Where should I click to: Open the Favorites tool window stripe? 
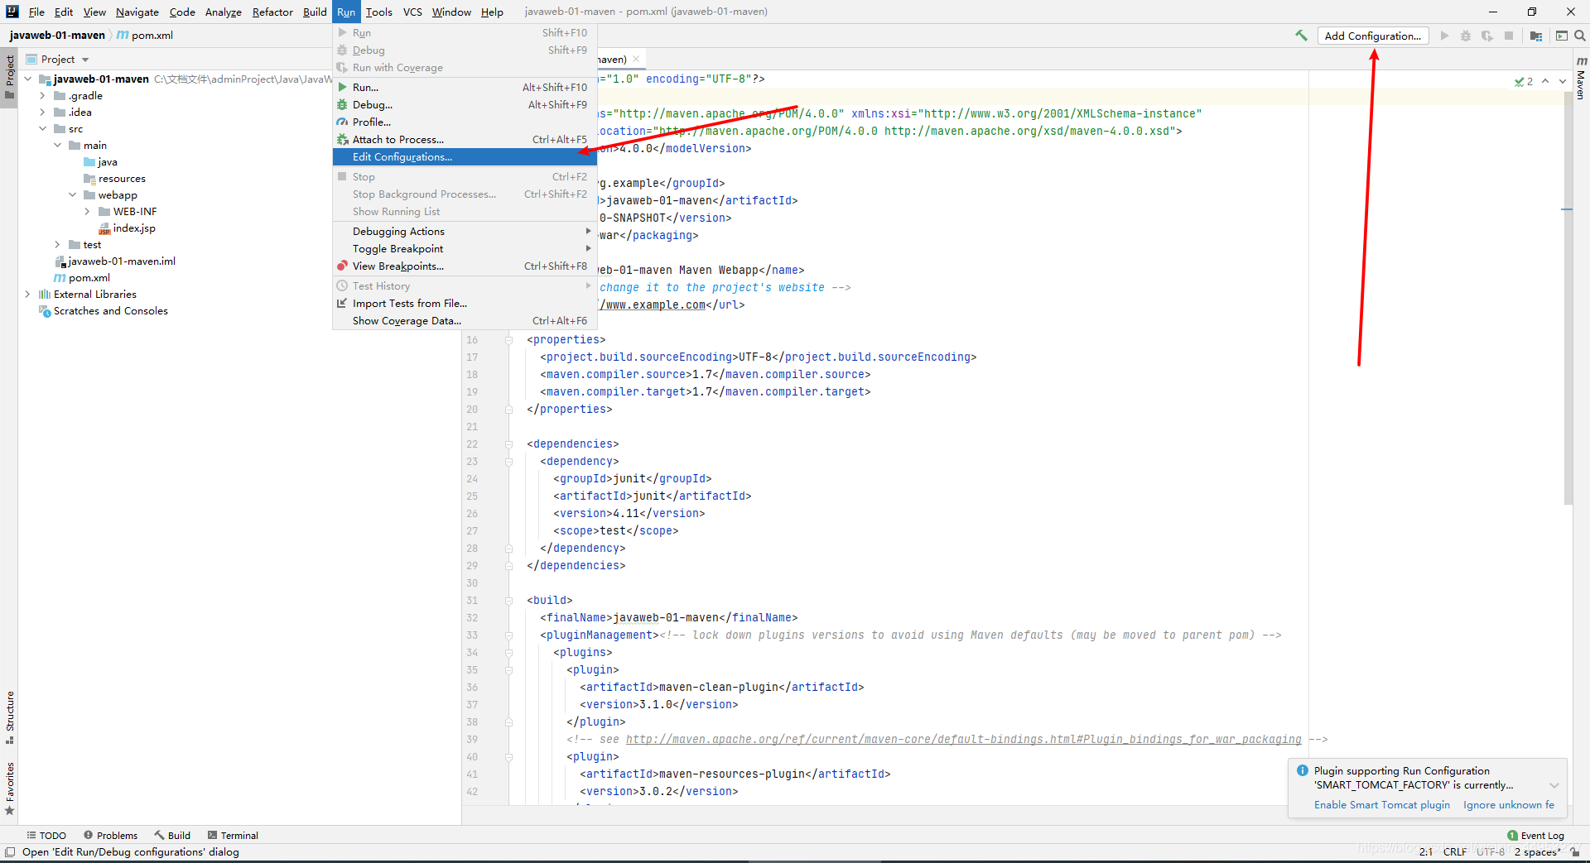click(9, 789)
